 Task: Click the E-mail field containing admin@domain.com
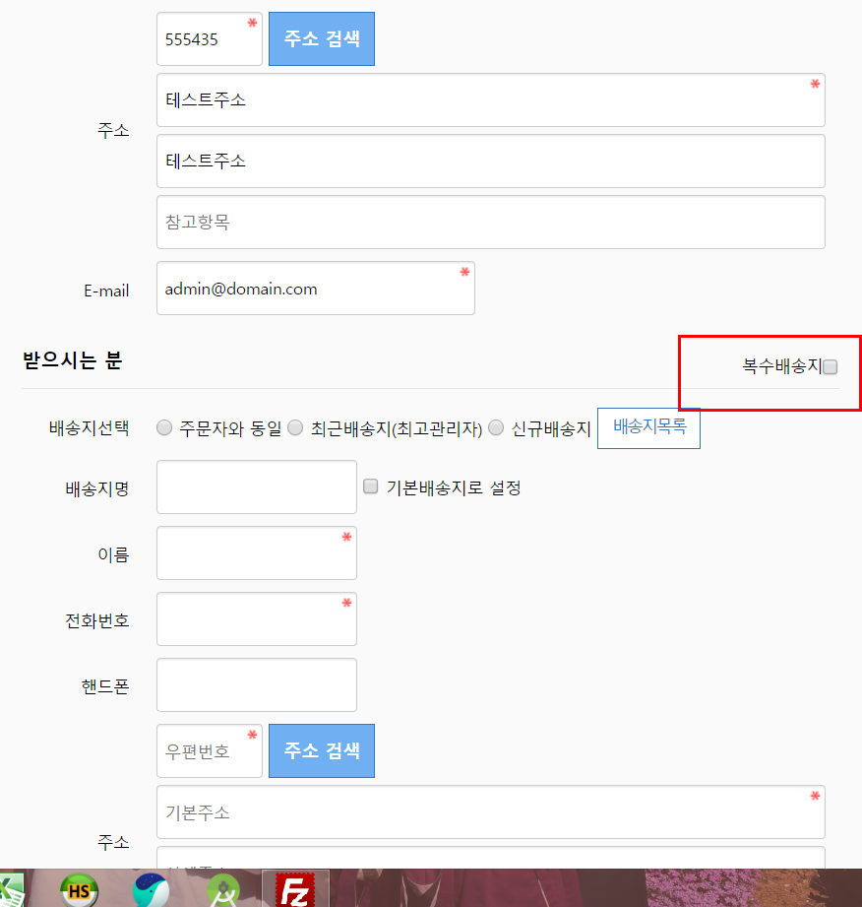[x=315, y=288]
